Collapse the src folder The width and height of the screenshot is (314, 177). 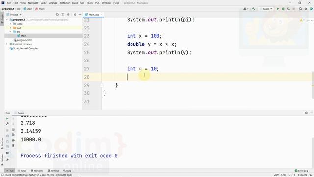11,32
